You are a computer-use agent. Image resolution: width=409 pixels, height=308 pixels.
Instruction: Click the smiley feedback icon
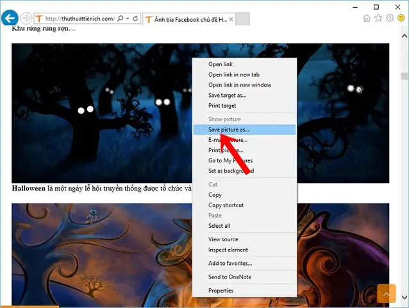(401, 18)
